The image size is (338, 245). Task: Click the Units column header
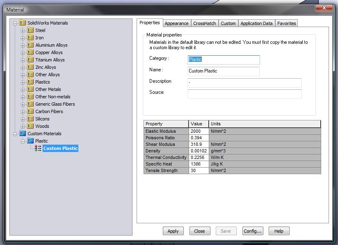(x=265, y=124)
